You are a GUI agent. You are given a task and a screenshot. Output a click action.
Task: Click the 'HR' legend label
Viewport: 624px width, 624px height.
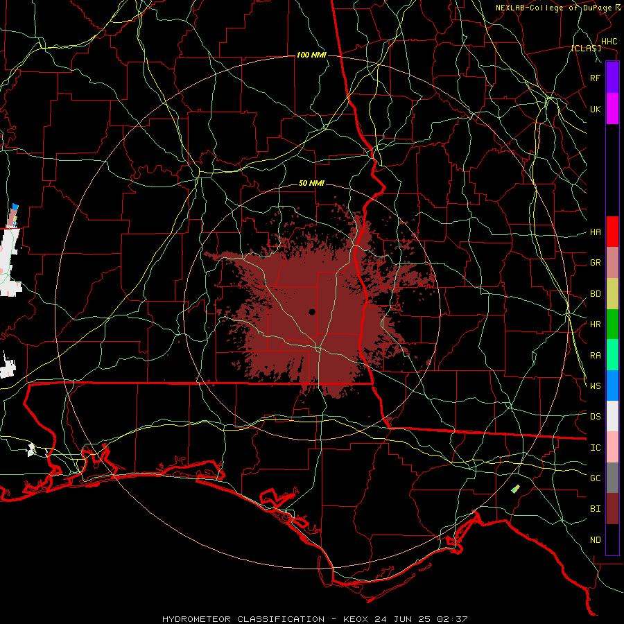tap(595, 324)
